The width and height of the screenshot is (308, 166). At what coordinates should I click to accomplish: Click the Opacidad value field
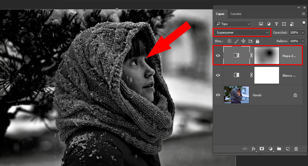point(294,33)
